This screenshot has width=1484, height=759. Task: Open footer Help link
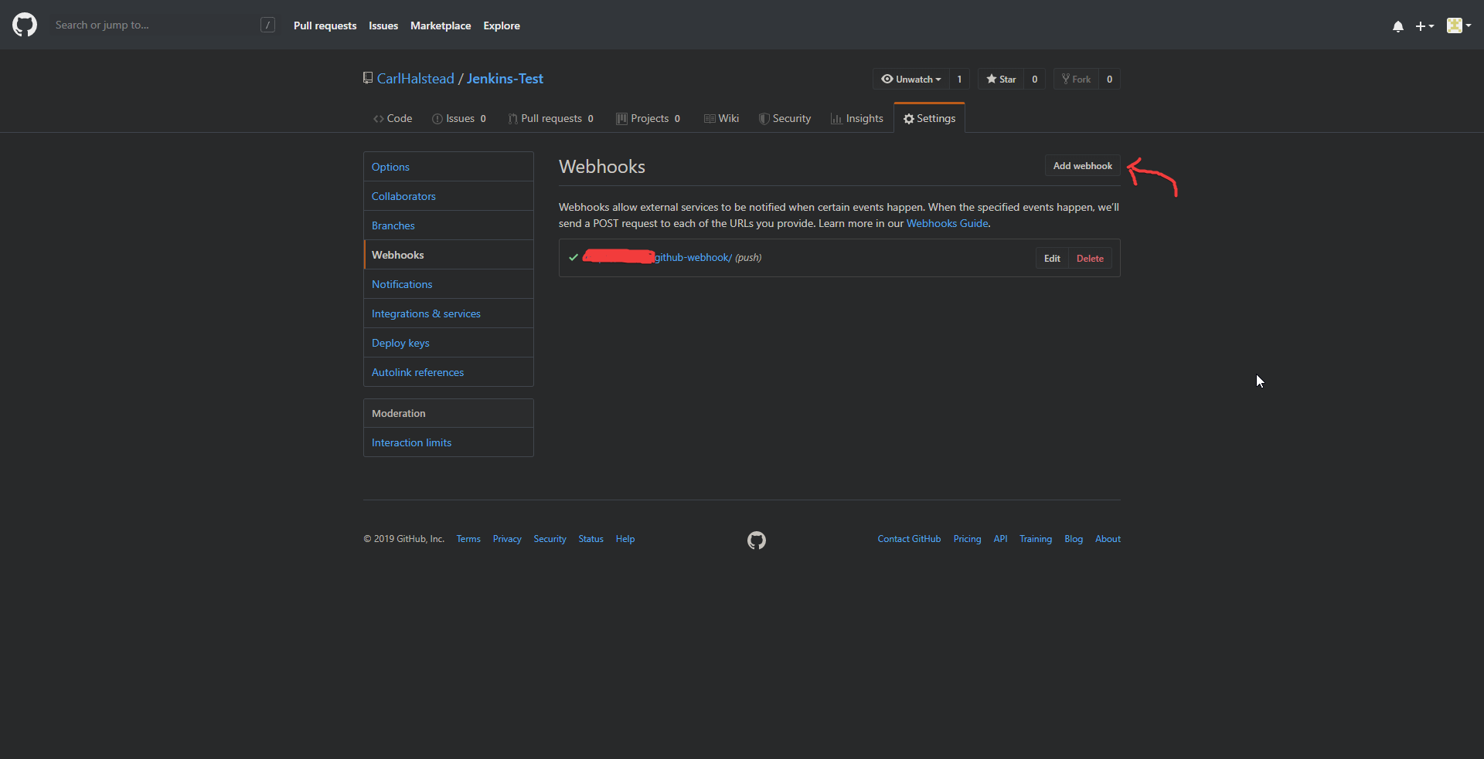(x=625, y=539)
